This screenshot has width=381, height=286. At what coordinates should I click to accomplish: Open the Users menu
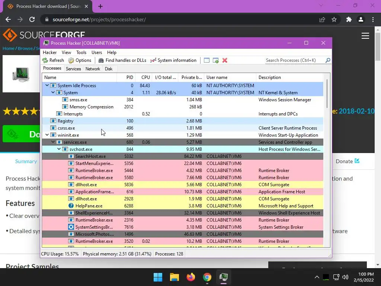(x=97, y=53)
